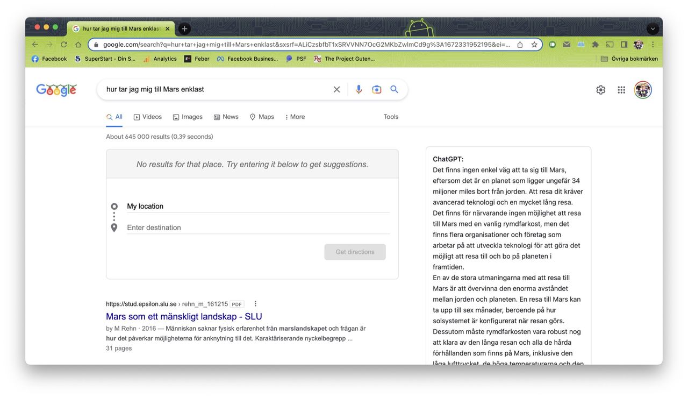Viewport: 688px width, 398px height.
Task: Start casting via the Cast icon
Action: (610, 44)
